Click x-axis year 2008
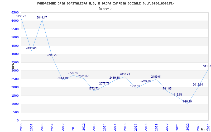Screen dimensions: 211x132 42,127
